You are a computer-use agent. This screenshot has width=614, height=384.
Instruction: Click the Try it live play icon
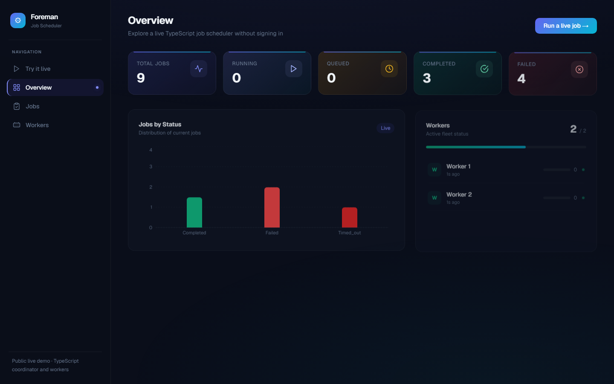(x=17, y=69)
